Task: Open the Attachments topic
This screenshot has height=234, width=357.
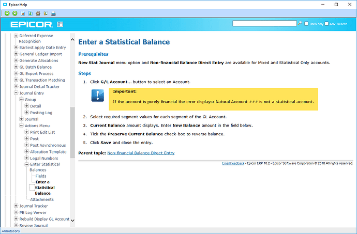Action: point(42,199)
